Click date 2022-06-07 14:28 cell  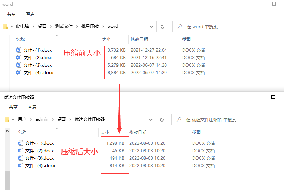[x=149, y=65]
